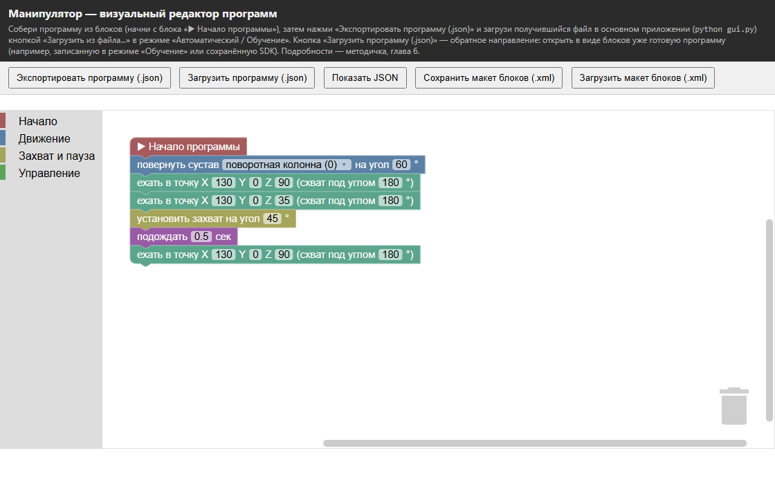Edit X value 130 in the Z 35 block
The height and width of the screenshot is (498, 775).
coord(224,201)
